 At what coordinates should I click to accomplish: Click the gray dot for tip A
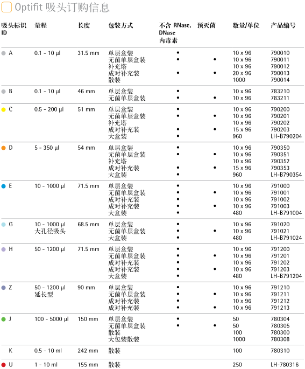pos(4,53)
